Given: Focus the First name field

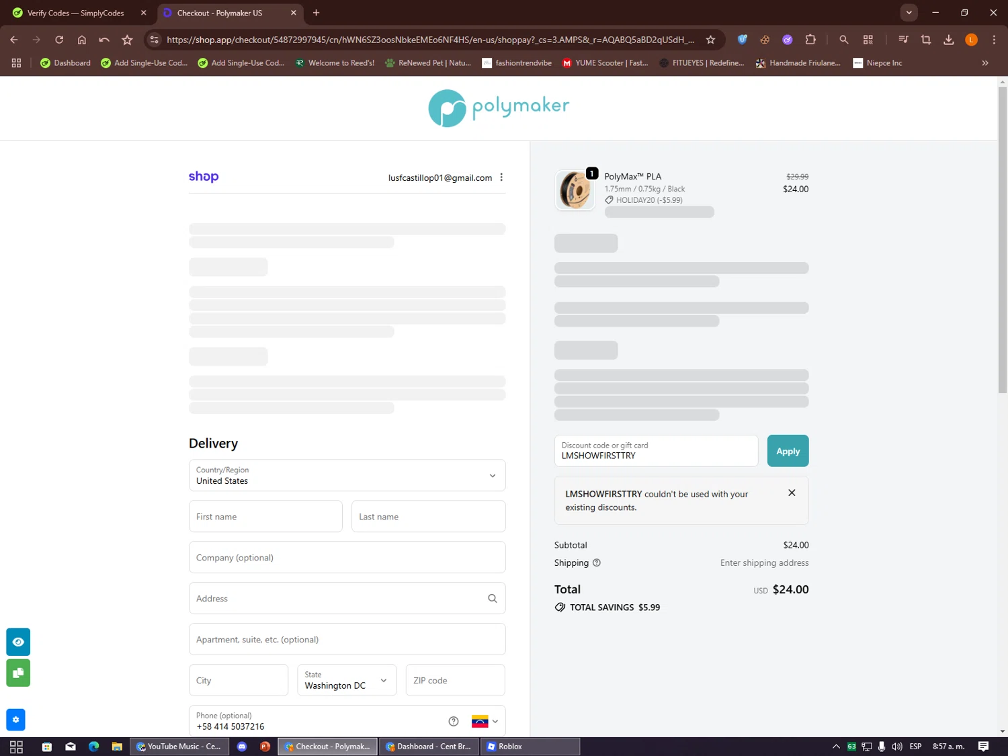Looking at the screenshot, I should [265, 516].
